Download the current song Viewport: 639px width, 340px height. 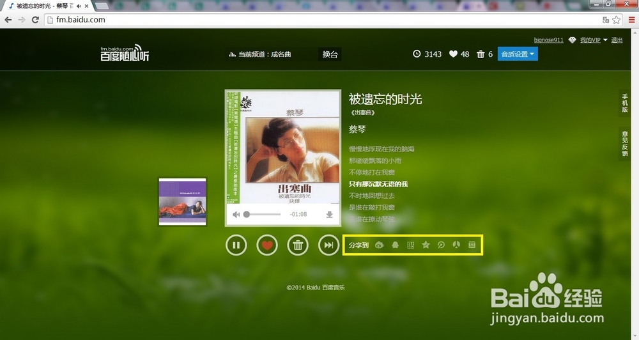(329, 215)
